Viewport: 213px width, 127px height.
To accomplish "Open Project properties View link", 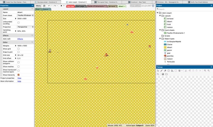I will click(19, 78).
